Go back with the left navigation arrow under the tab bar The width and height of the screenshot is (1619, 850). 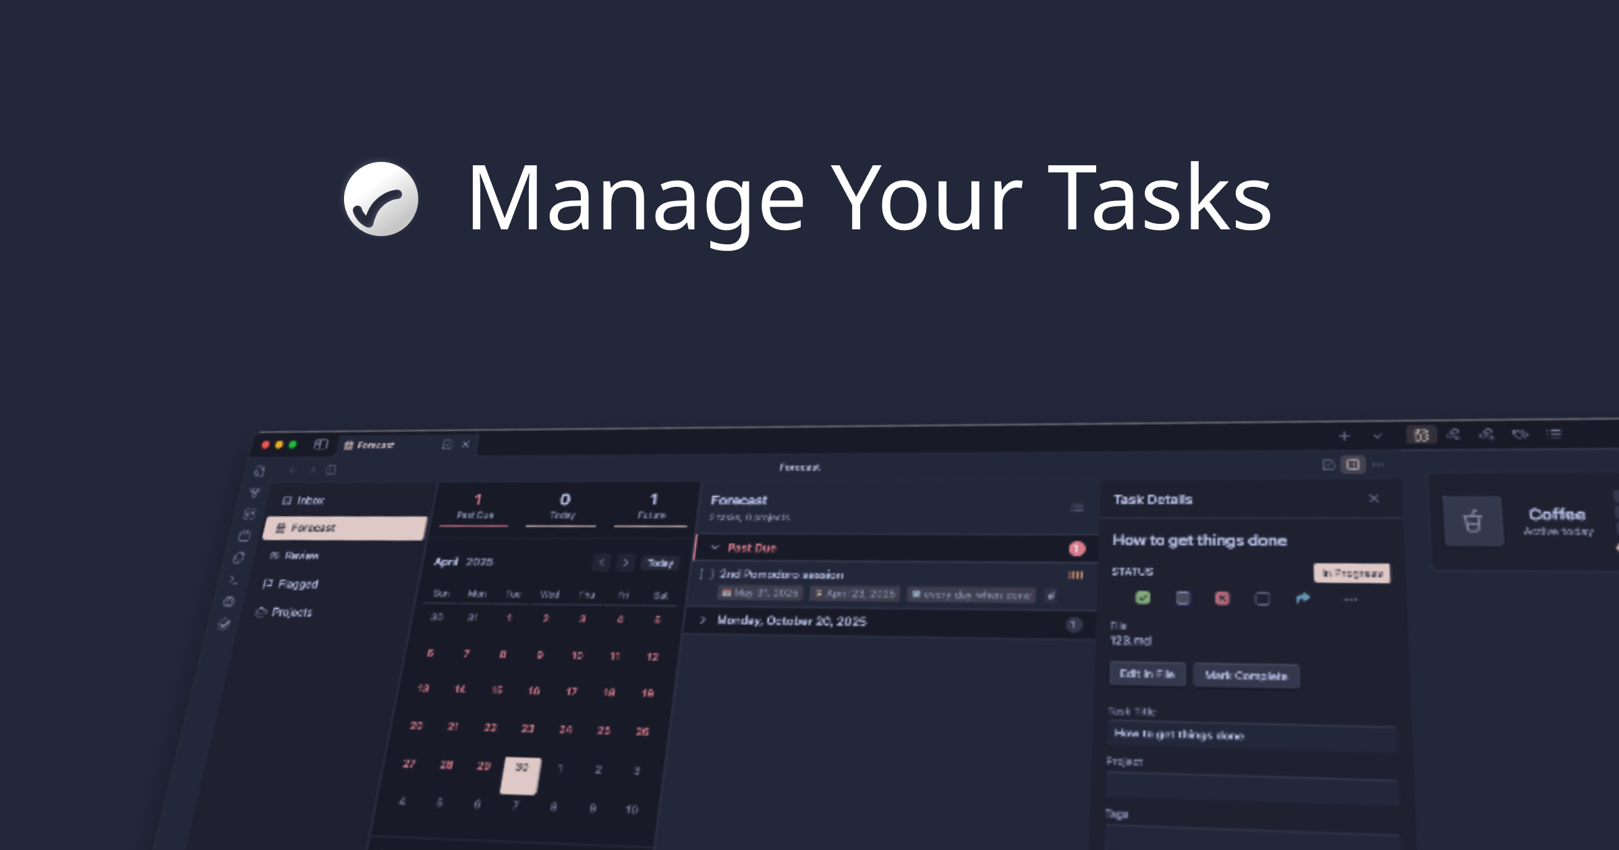(292, 470)
